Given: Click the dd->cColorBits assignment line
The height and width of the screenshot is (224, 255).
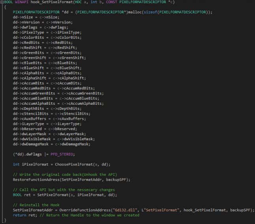Looking at the screenshot, I should click(x=41, y=38).
